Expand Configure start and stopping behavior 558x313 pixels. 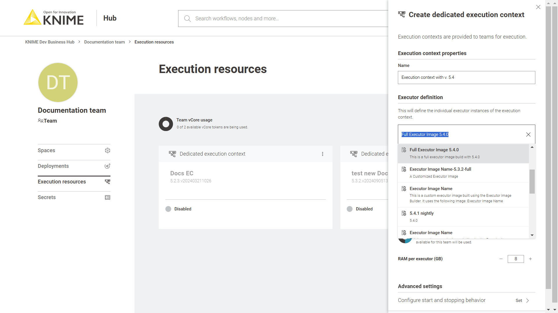coord(523,300)
